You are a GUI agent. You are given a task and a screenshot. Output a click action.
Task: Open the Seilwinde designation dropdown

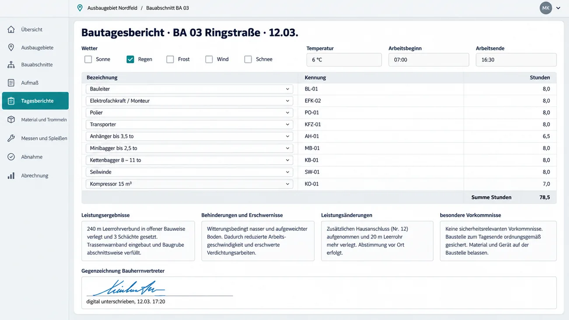[190, 172]
